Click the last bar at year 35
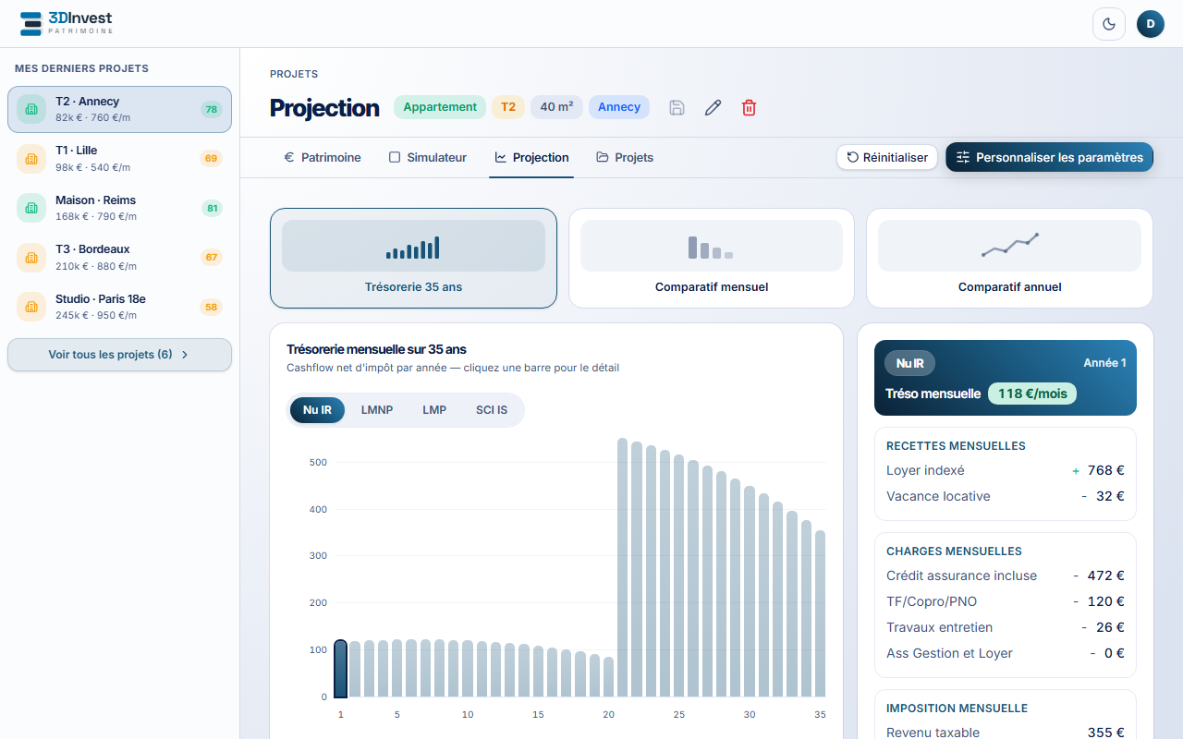The height and width of the screenshot is (739, 1183). tap(820, 613)
